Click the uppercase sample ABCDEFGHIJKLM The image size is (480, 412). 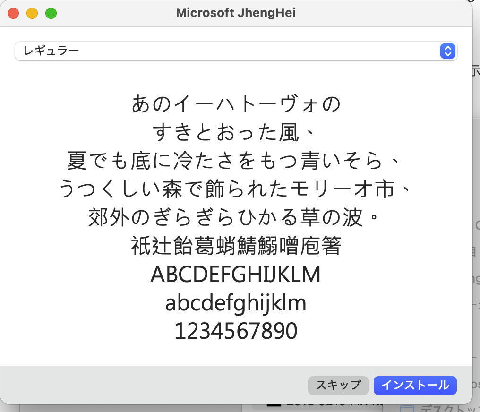(235, 275)
